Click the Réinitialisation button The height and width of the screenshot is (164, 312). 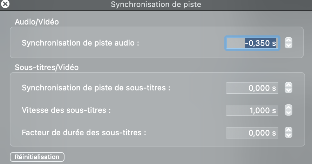[x=37, y=157]
